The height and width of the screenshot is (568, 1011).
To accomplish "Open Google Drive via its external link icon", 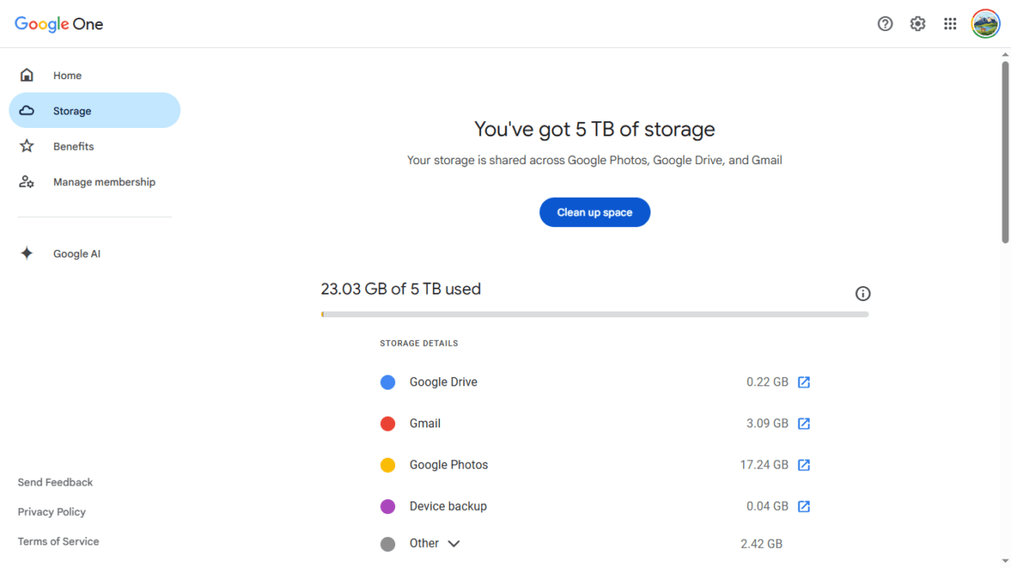I will 803,381.
